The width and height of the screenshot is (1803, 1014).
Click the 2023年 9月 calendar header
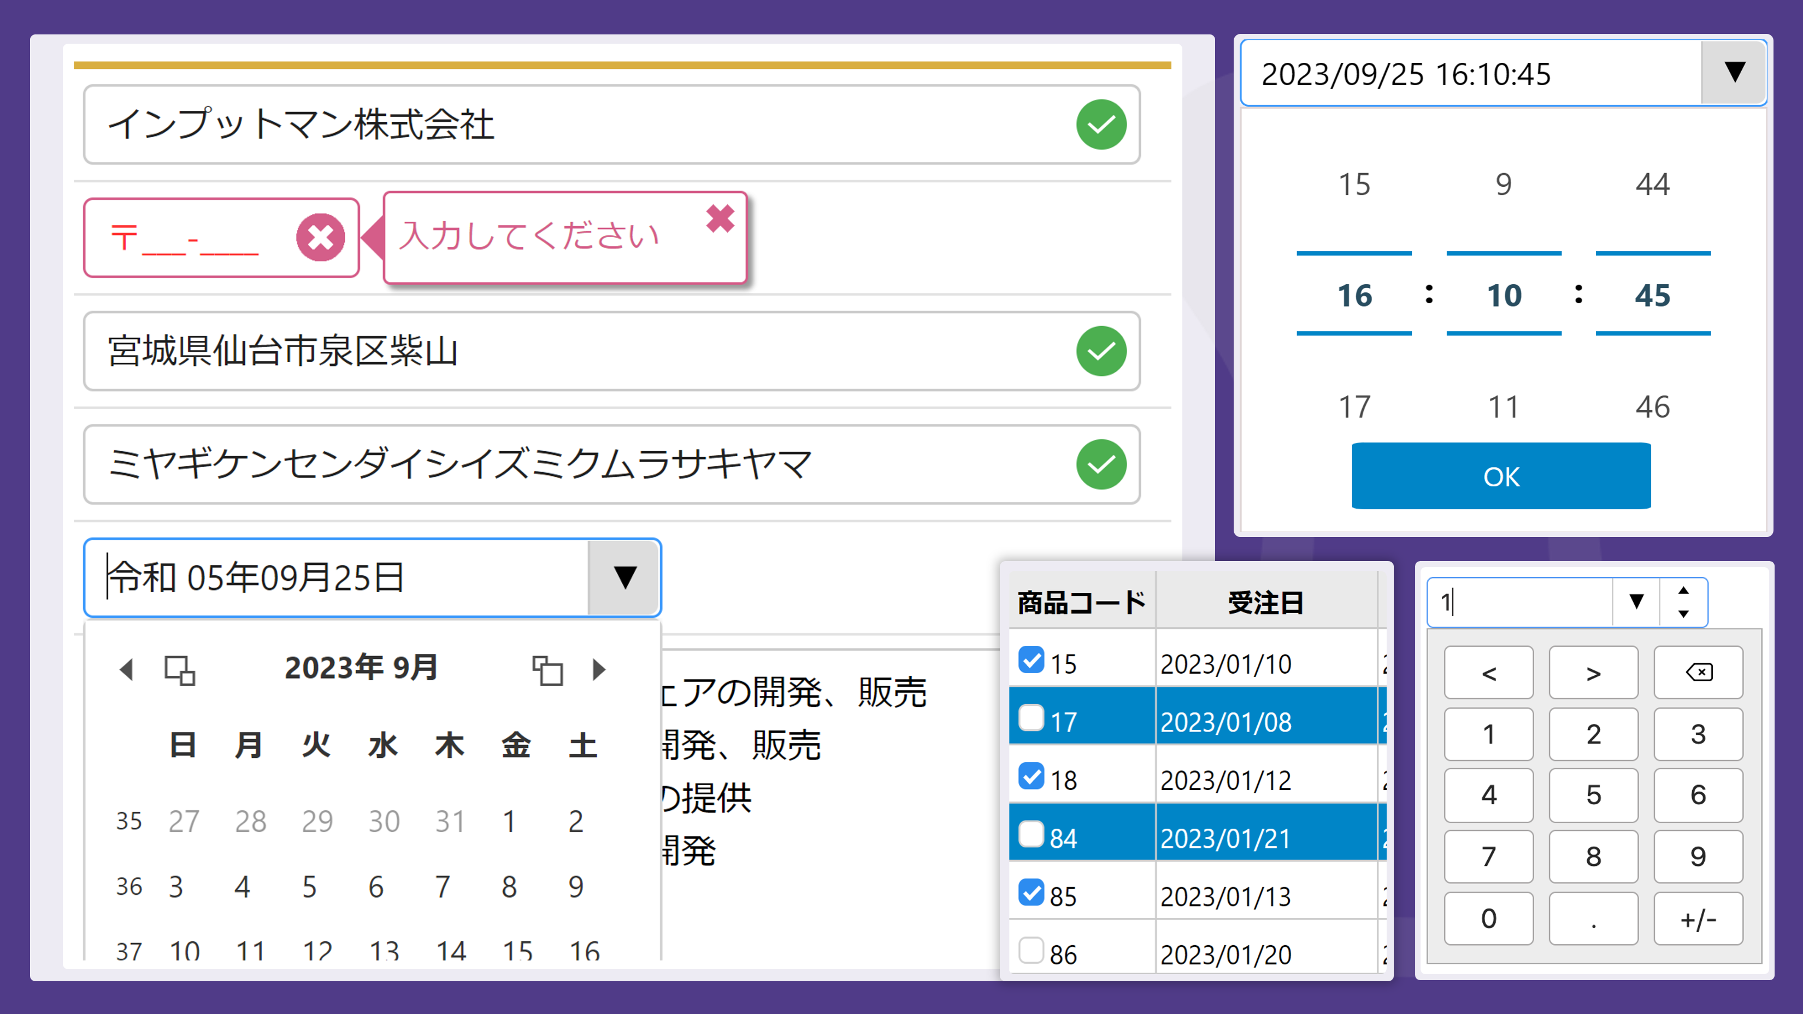click(361, 668)
